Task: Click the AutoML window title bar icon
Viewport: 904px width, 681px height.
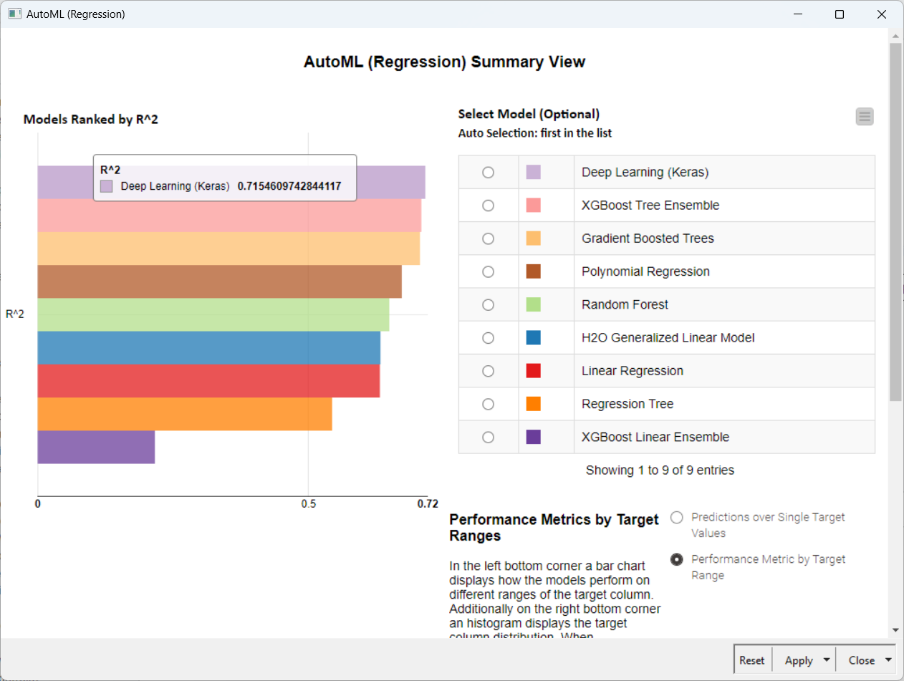Action: pyautogui.click(x=14, y=14)
